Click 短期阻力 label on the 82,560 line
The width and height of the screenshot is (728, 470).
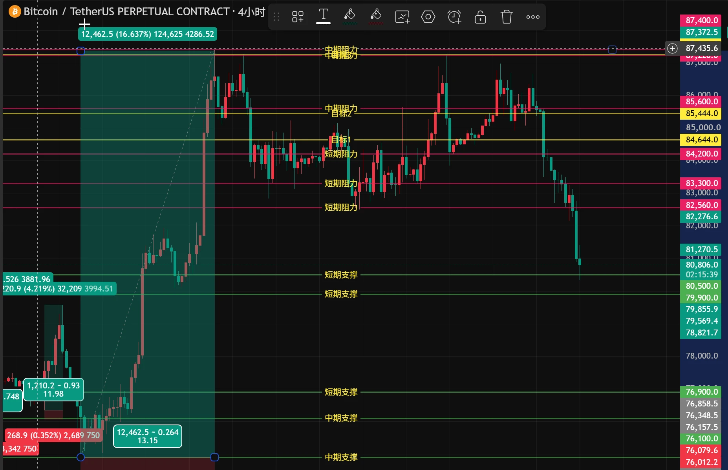[x=341, y=207]
